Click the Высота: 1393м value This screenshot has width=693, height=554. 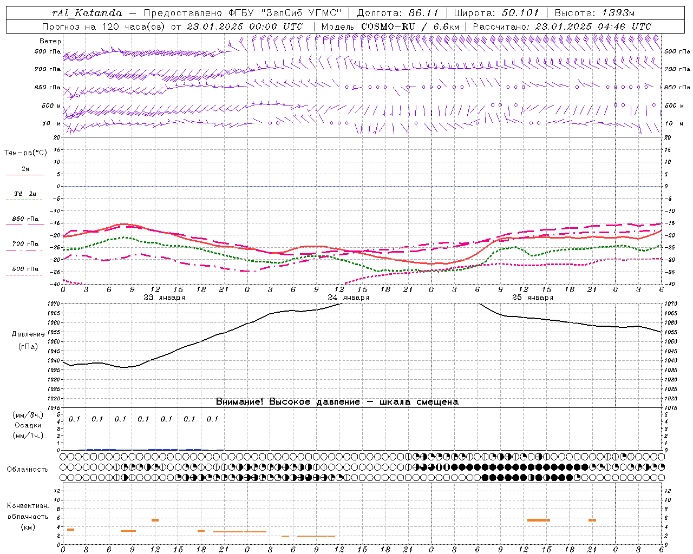[x=594, y=13]
